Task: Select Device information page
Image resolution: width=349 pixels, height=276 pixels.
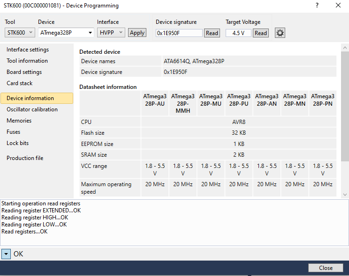Action: 37,98
